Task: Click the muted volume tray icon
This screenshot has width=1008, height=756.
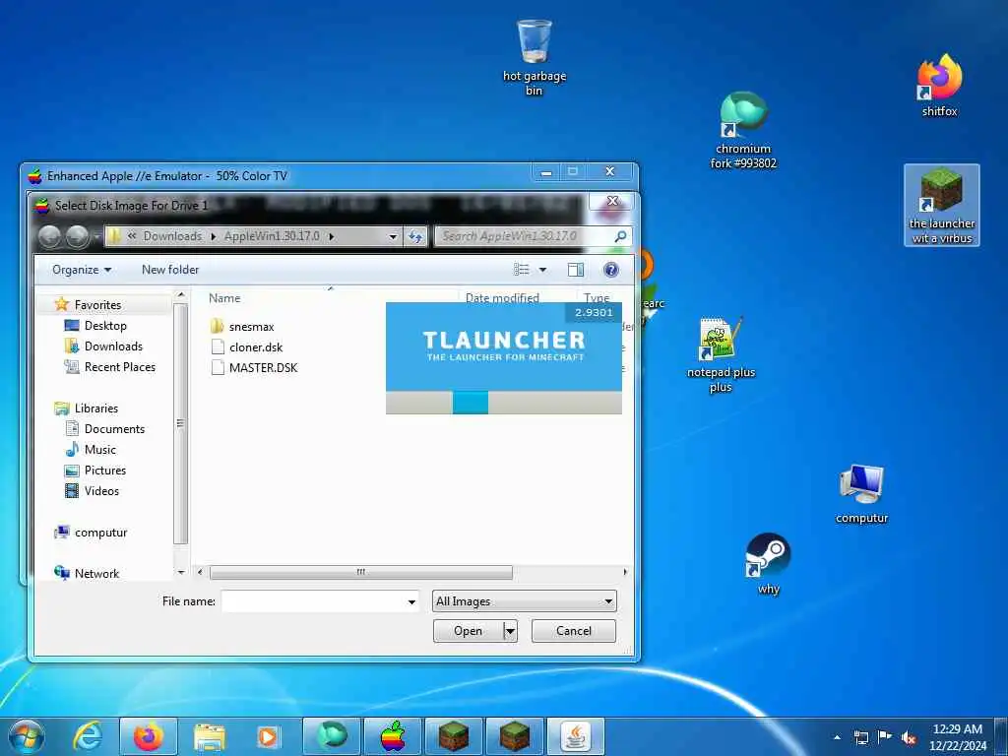Action: tap(909, 737)
